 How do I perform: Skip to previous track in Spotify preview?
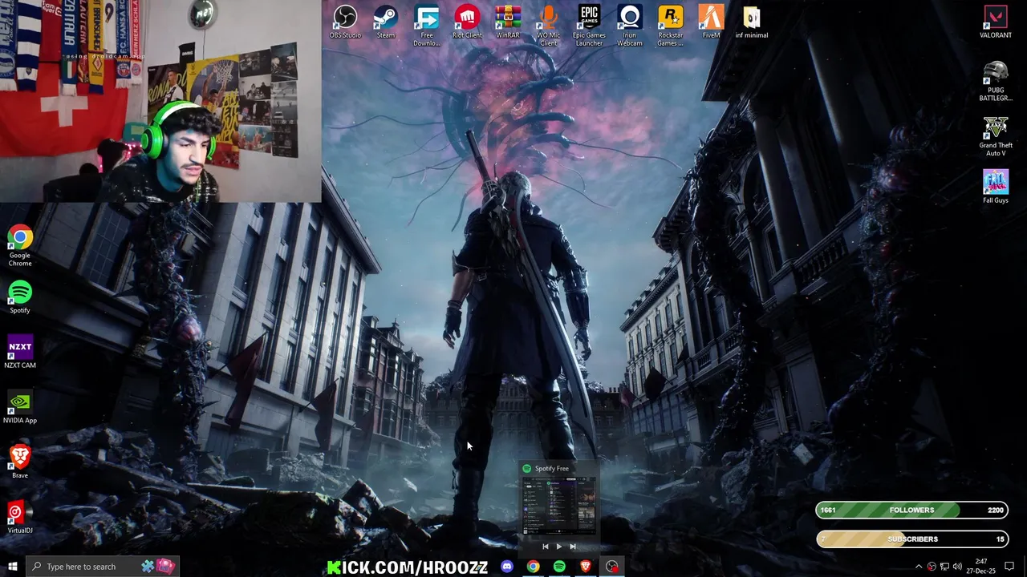[546, 547]
